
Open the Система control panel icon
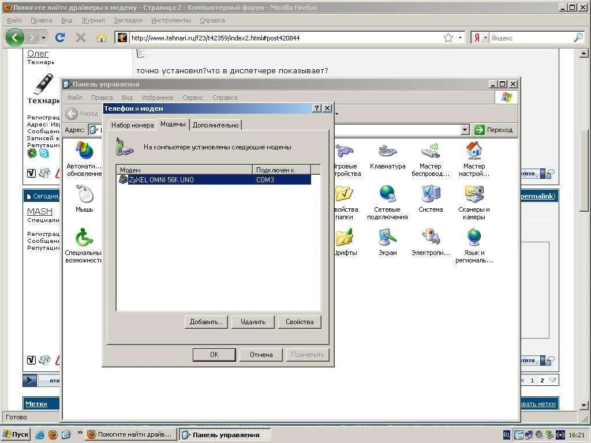click(x=431, y=197)
